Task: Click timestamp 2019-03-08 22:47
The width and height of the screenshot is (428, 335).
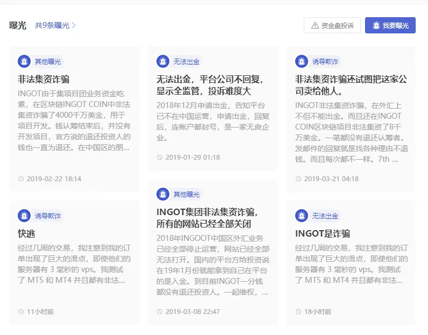Action: (192, 311)
